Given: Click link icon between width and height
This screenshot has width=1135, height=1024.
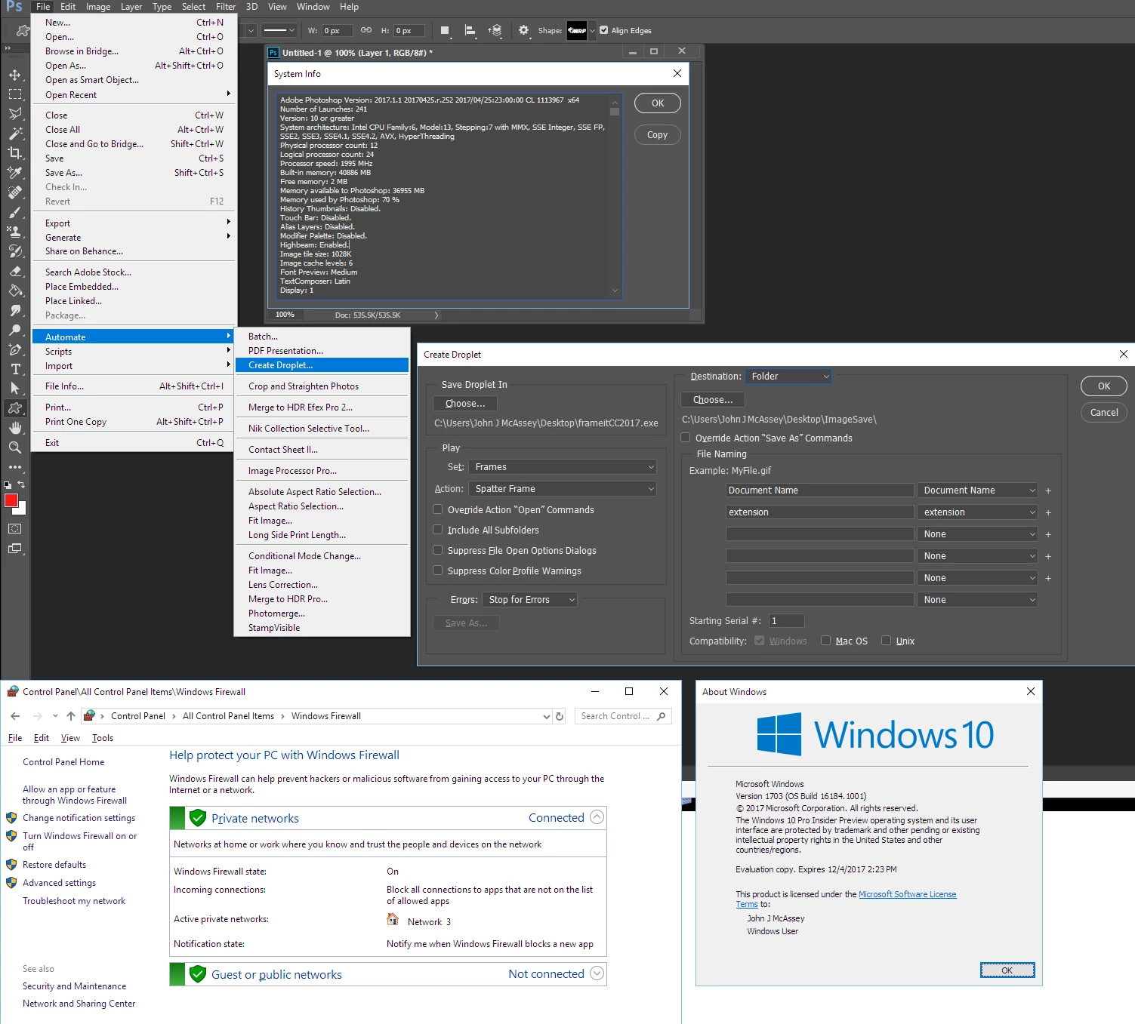Looking at the screenshot, I should tap(366, 31).
